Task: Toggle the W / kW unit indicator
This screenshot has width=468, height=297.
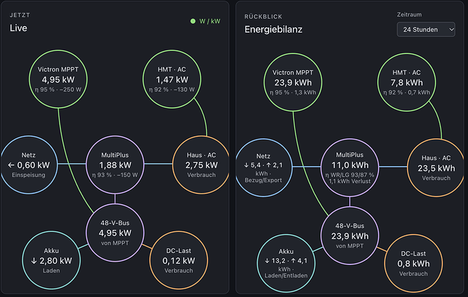Action: pyautogui.click(x=206, y=21)
